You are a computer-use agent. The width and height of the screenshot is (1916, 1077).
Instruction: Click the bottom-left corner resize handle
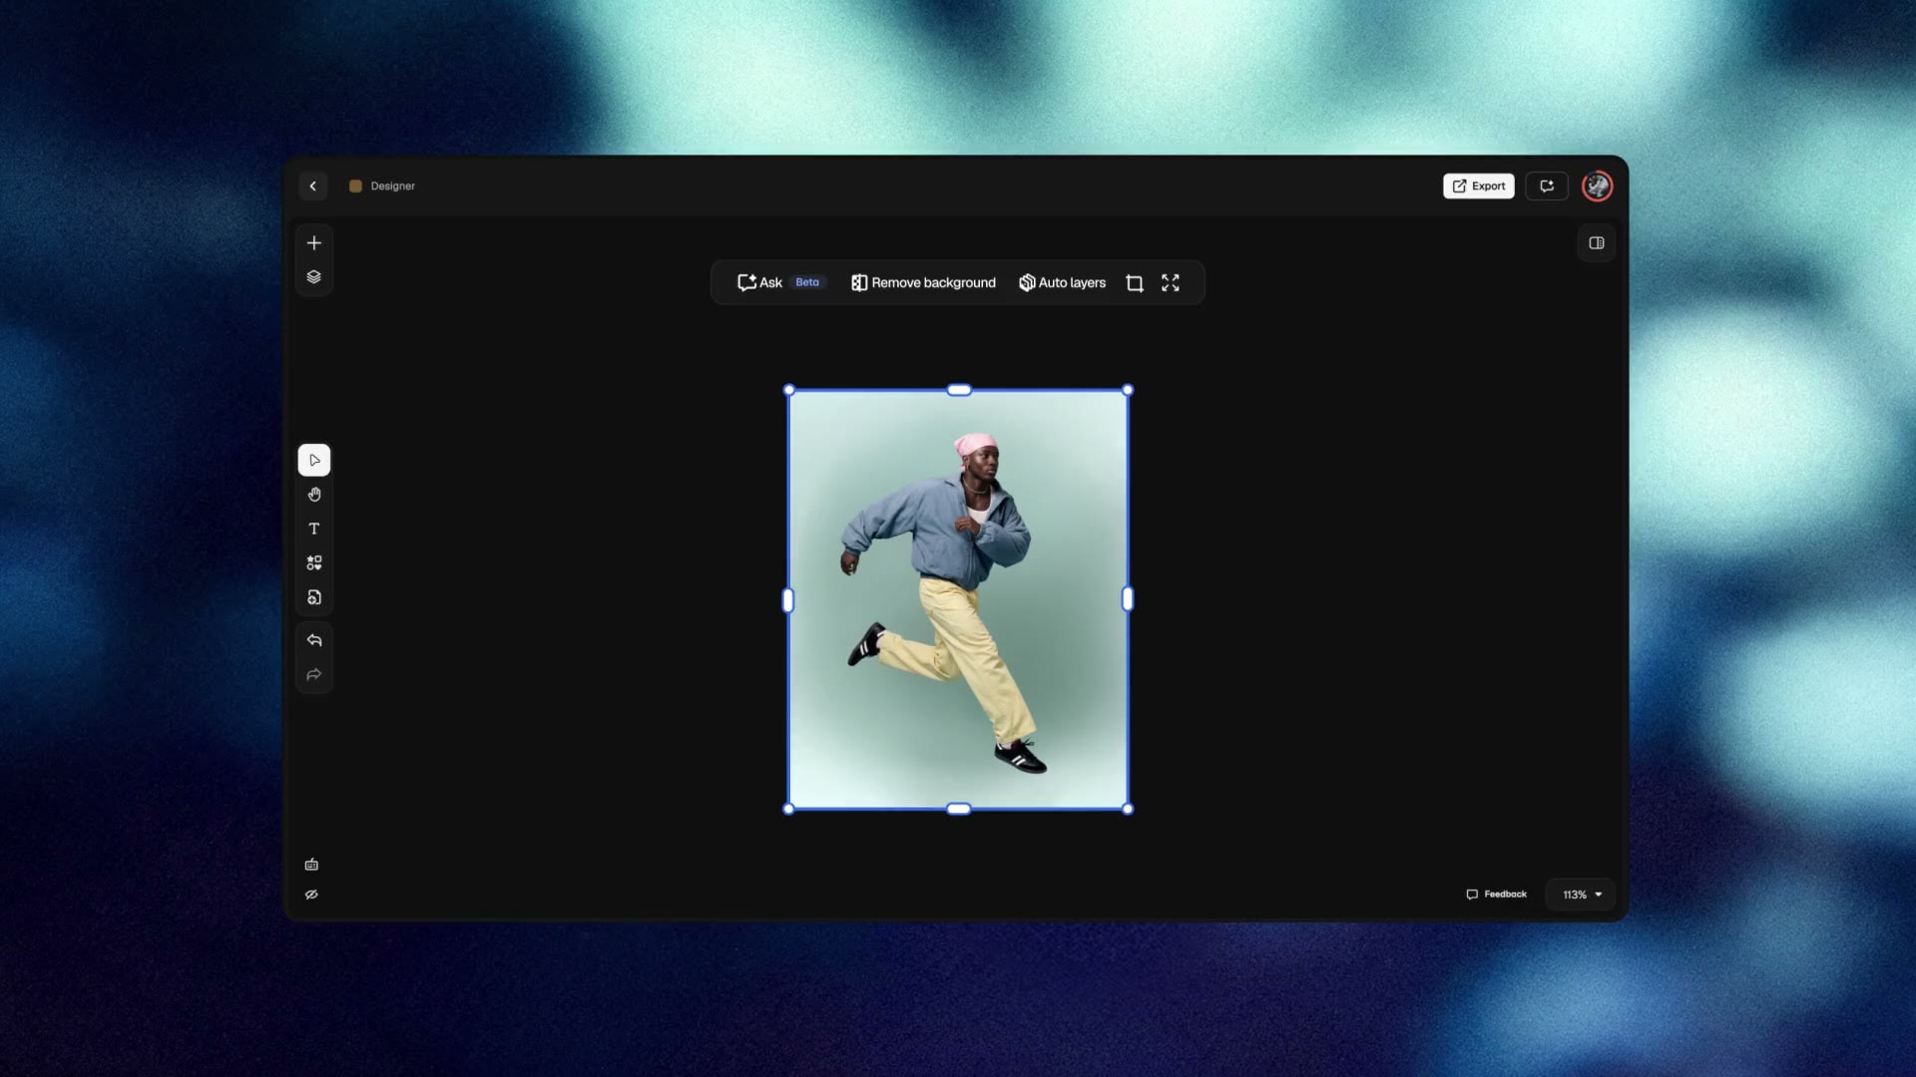click(789, 810)
